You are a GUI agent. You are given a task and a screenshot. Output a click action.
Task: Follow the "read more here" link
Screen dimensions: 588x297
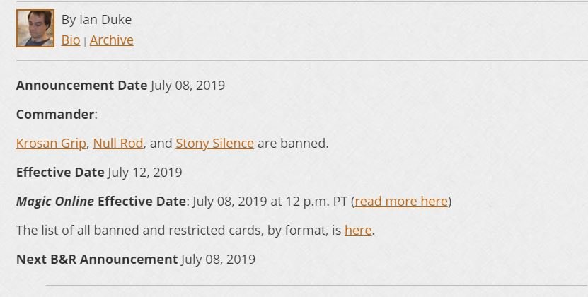pyautogui.click(x=401, y=202)
